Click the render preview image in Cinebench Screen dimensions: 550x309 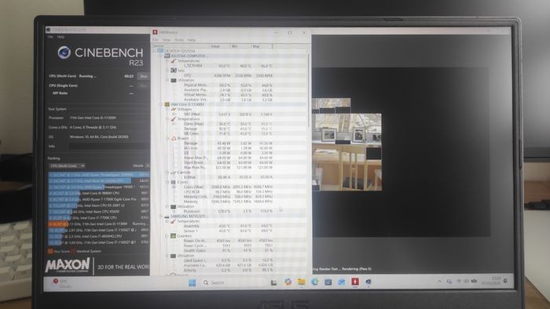[x=346, y=144]
